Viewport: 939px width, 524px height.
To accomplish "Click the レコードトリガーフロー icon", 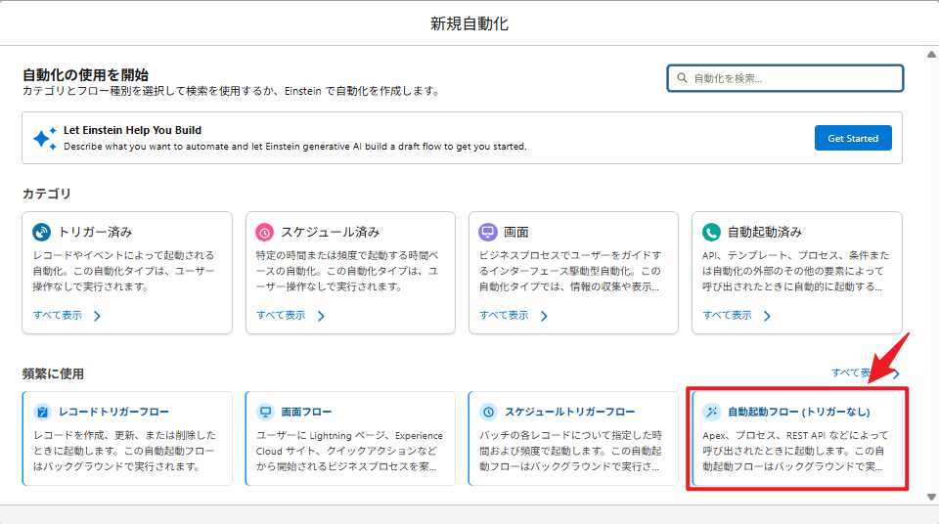I will (x=42, y=412).
